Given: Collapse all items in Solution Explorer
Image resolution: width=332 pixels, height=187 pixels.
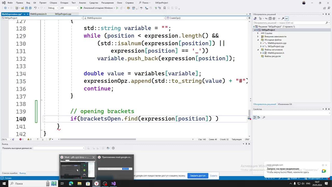Looking at the screenshot, I should (x=270, y=18).
